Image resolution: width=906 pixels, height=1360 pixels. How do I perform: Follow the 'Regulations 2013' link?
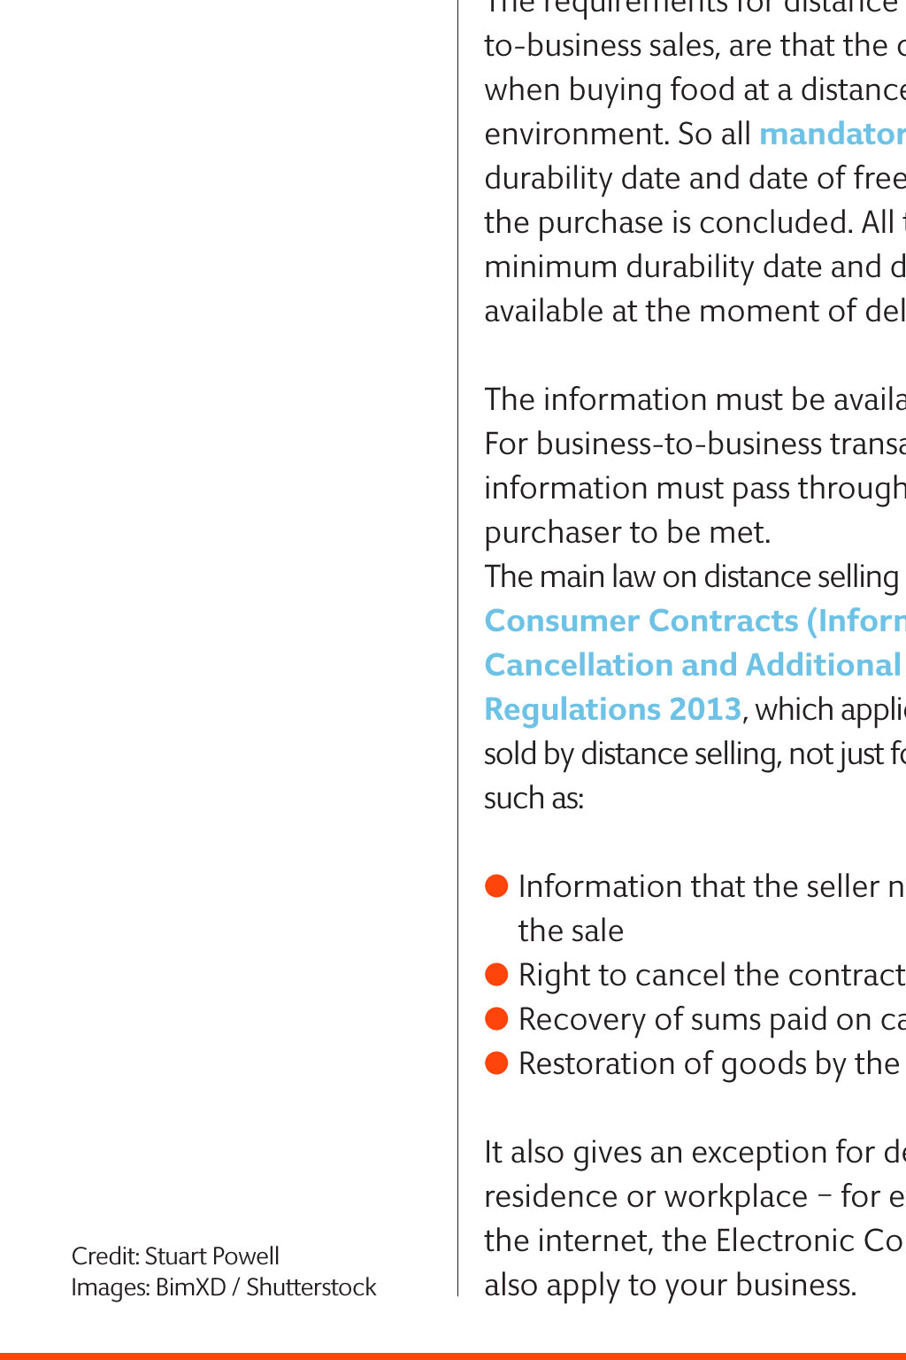click(x=613, y=709)
